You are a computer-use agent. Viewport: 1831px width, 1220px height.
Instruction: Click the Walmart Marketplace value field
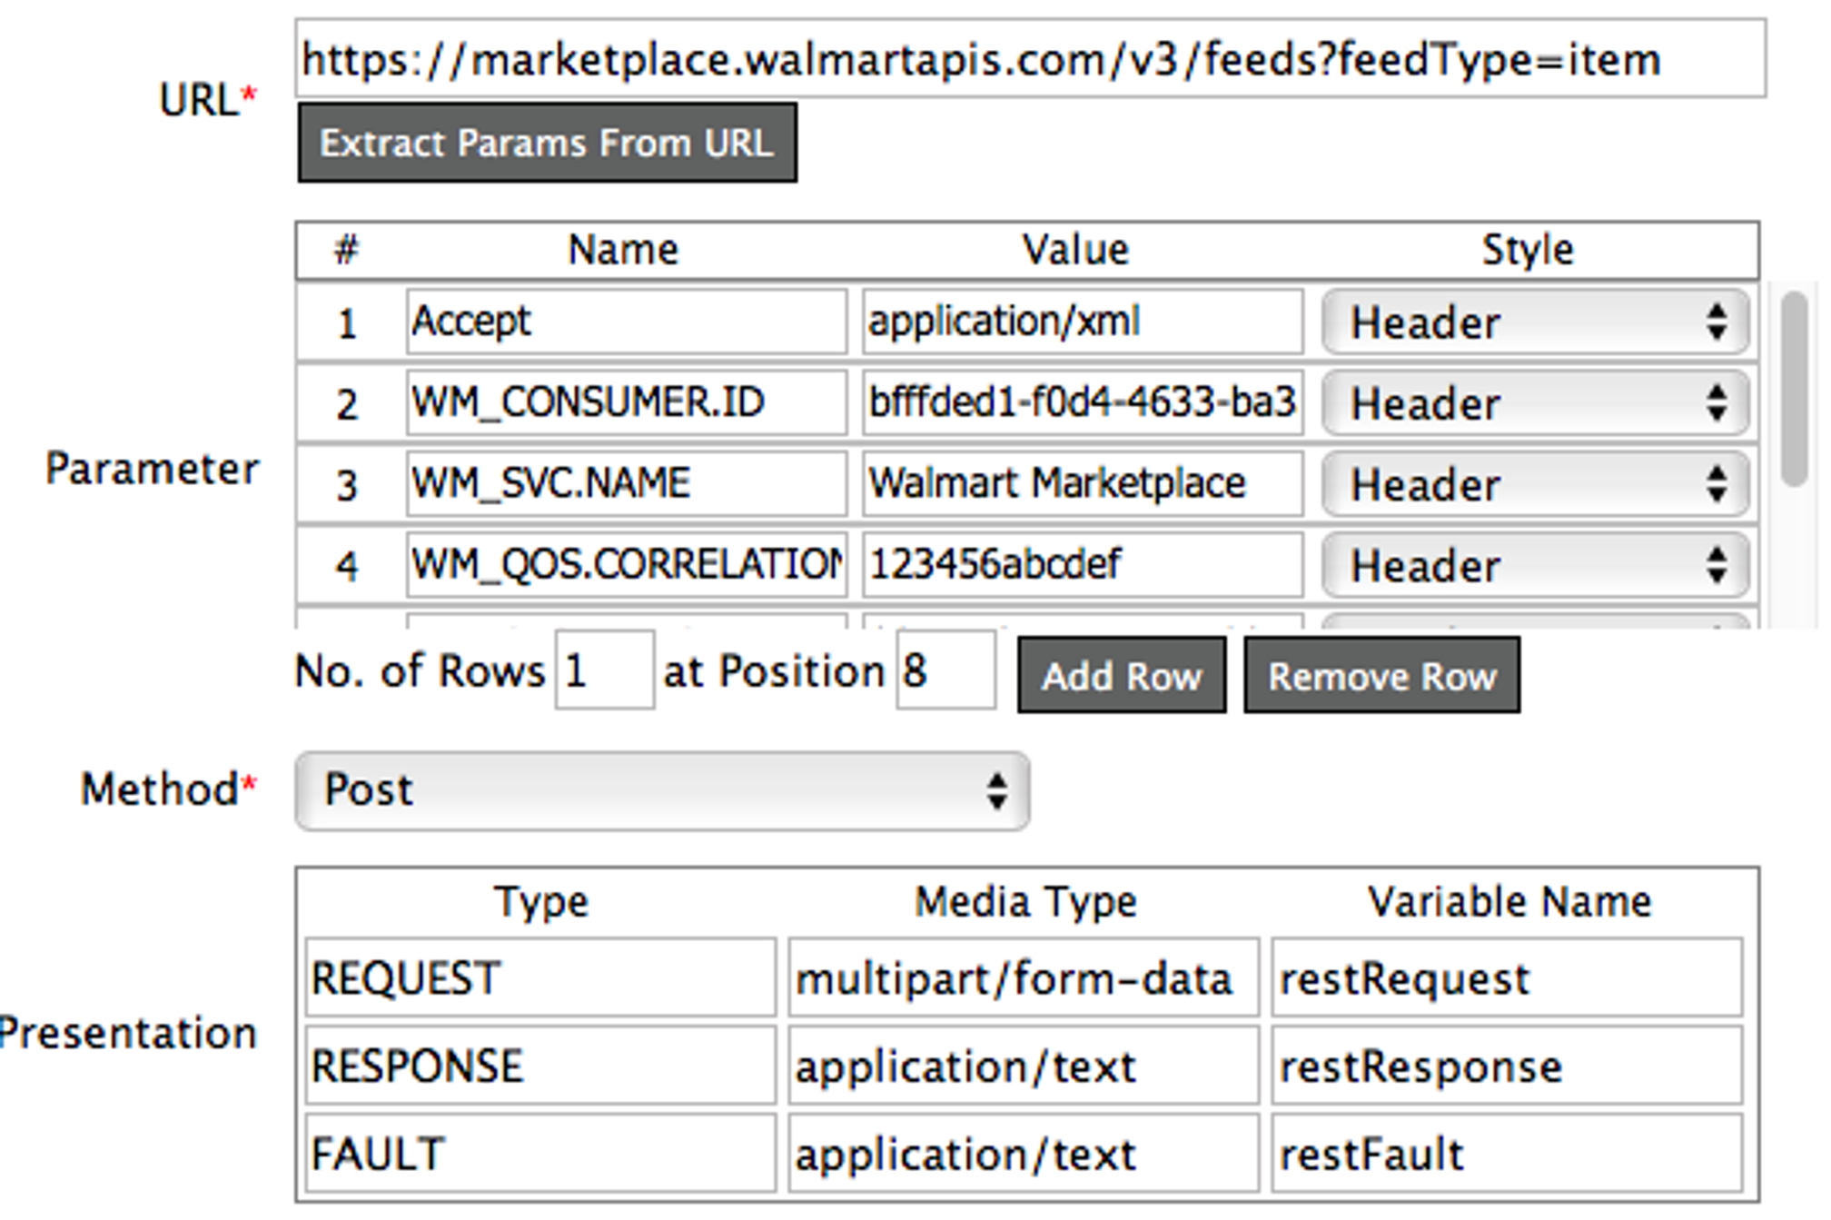click(x=1082, y=483)
